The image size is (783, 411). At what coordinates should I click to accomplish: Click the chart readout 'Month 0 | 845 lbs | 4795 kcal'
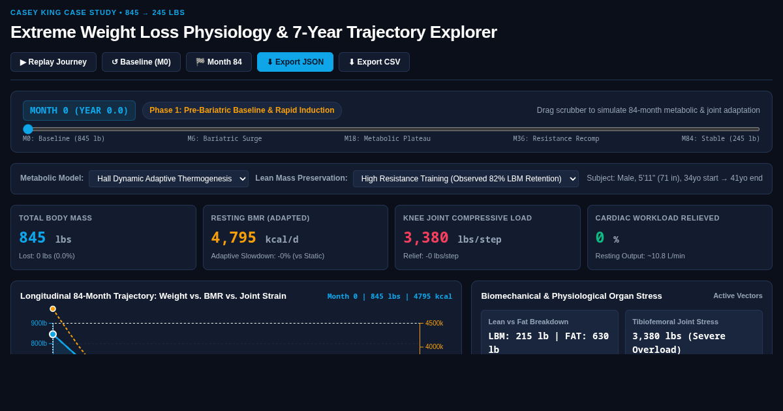(390, 297)
